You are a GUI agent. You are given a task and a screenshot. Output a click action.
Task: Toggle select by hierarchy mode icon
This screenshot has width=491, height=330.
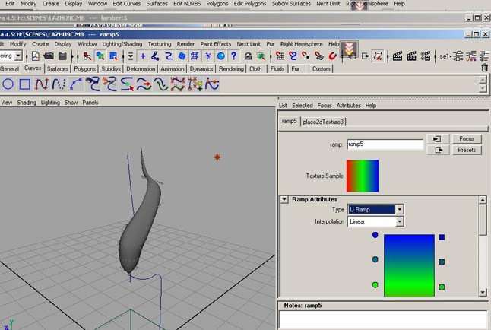(87, 56)
